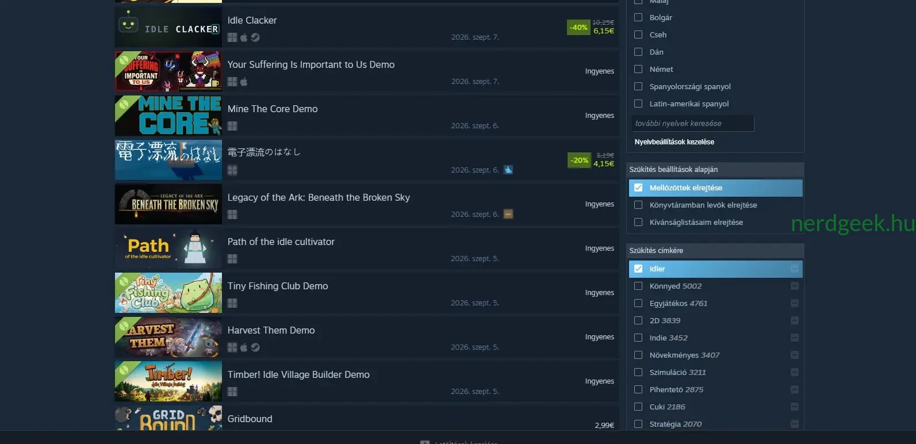Click Windows icon under Tiny Fishing Club Demo
916x444 pixels.
tap(232, 303)
